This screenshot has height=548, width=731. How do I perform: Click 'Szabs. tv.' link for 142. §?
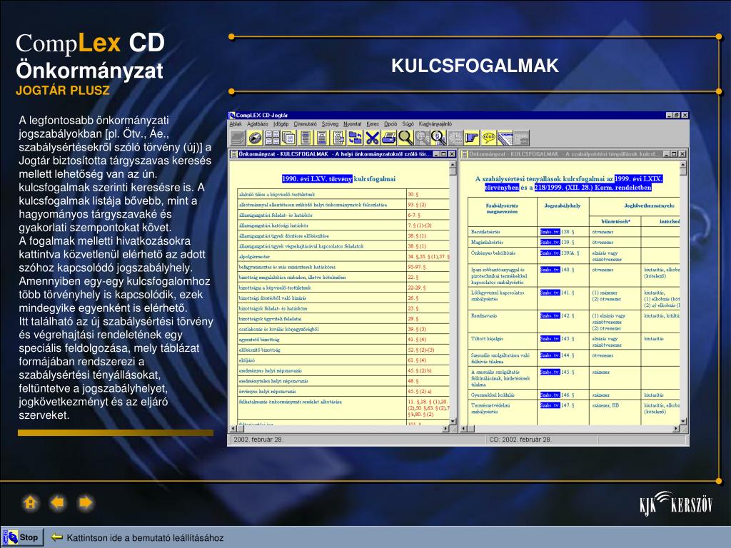(550, 315)
